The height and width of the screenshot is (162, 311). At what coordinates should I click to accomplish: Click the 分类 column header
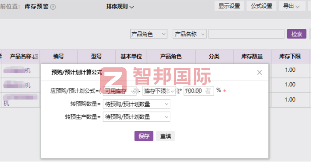coord(214,57)
